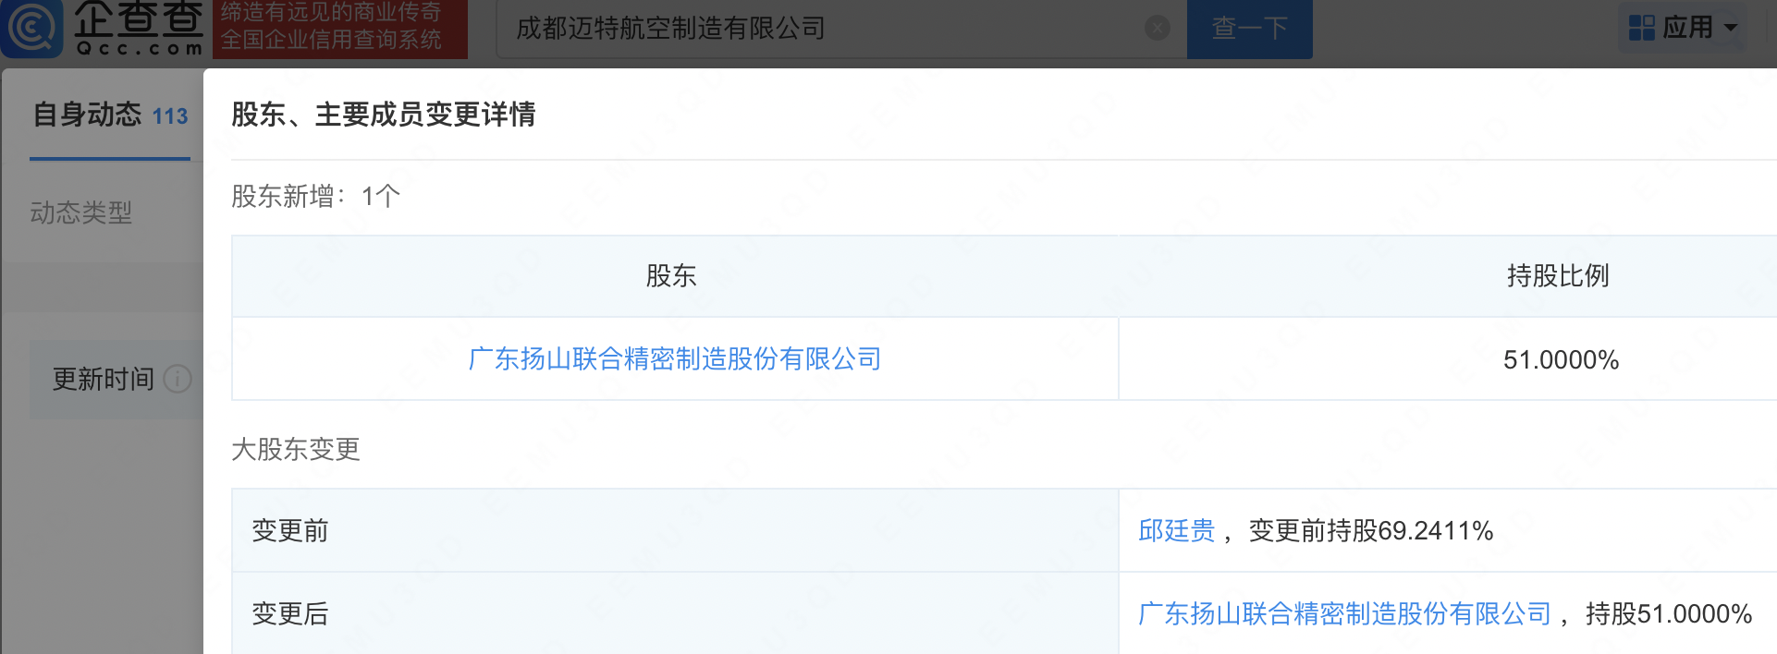Screen dimensions: 1777x654
Task: Click the 股东、主要成员变更详情 dialog title
Action: (x=384, y=115)
